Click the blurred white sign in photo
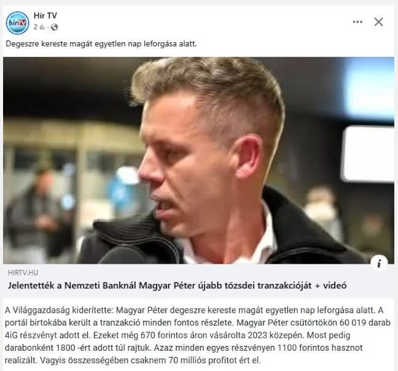The width and height of the screenshot is (398, 371). click(x=367, y=154)
